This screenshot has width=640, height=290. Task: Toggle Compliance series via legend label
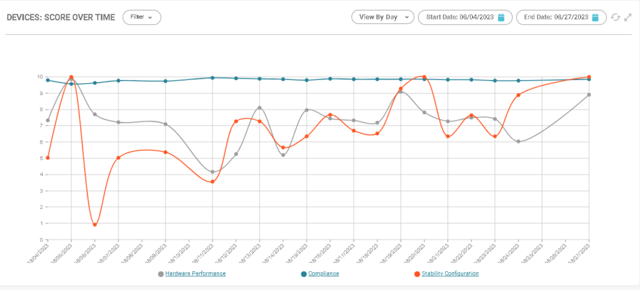point(324,274)
